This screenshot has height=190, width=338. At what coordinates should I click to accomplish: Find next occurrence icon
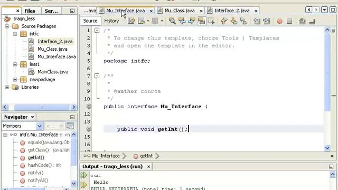coord(192,21)
